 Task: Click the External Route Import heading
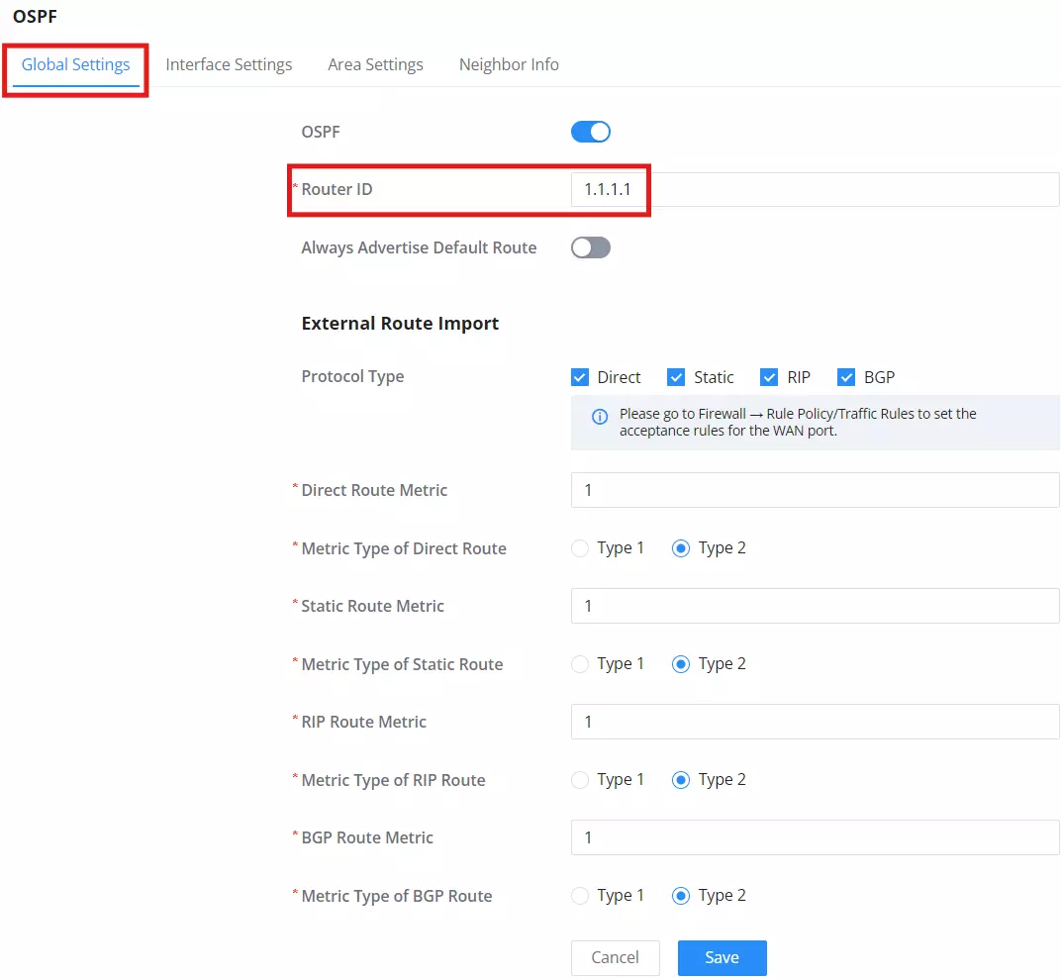[400, 324]
